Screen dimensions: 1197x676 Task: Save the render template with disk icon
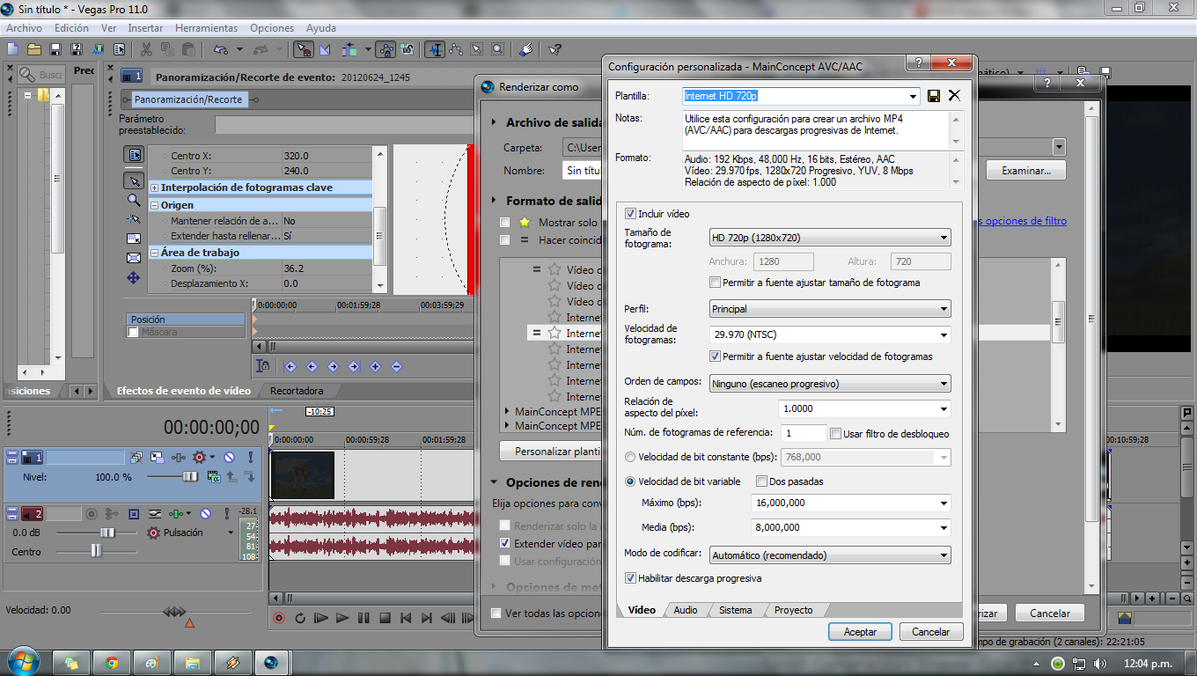(934, 95)
